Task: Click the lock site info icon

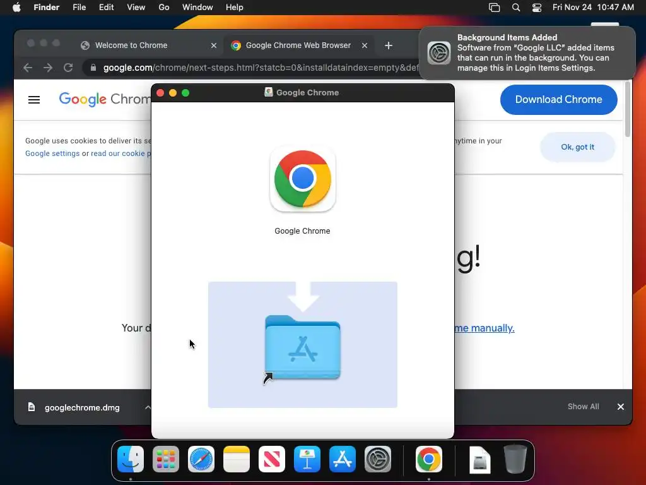Action: 93,68
